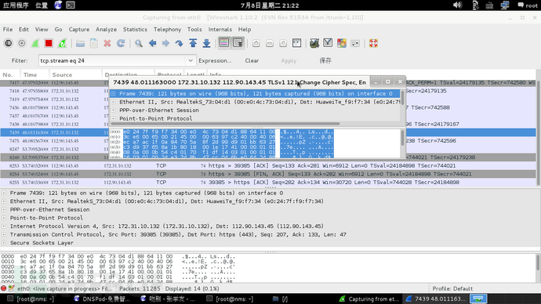Open the filter history dropdown arrow

[191, 60]
